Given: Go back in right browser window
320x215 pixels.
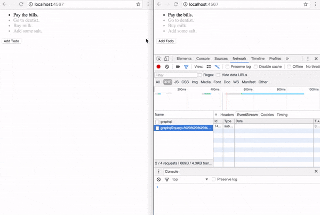Looking at the screenshot, I should point(159,4).
